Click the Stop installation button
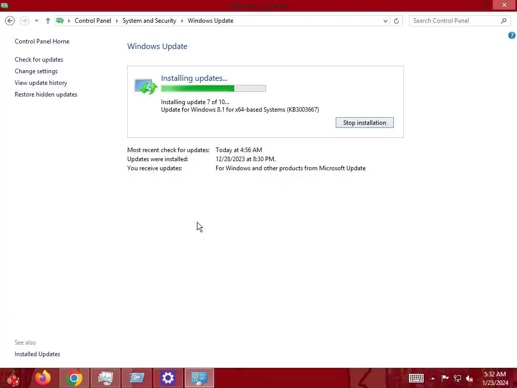 click(365, 123)
